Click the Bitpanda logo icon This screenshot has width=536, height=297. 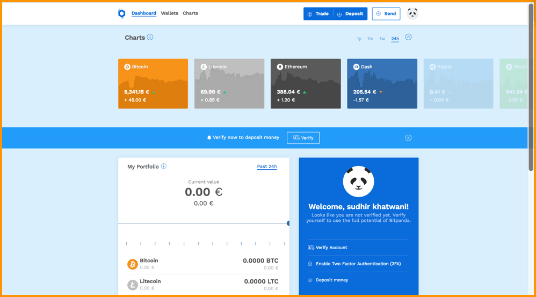(122, 13)
